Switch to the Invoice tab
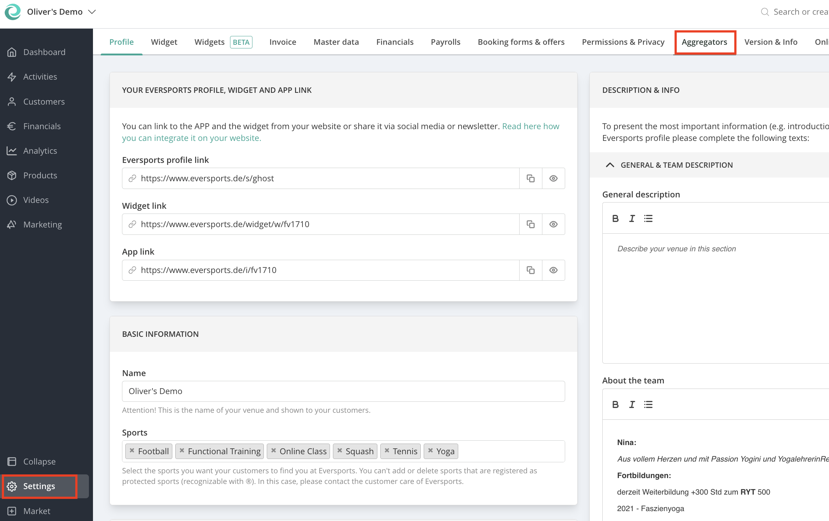829x521 pixels. 283,42
